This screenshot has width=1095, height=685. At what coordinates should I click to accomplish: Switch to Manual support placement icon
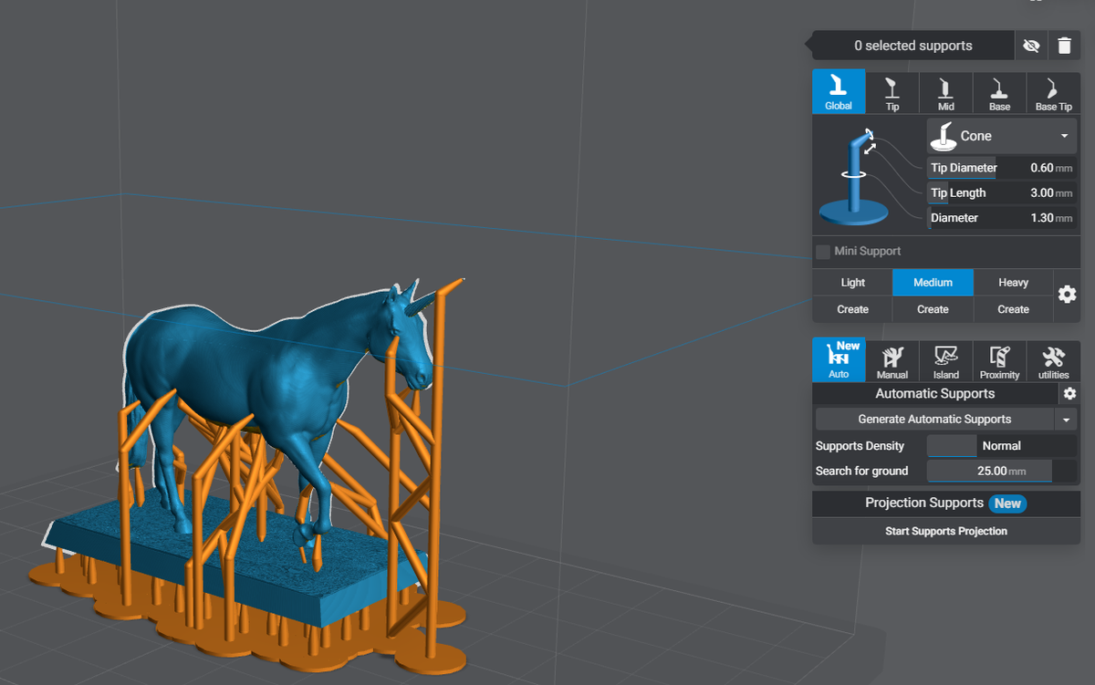tap(892, 359)
